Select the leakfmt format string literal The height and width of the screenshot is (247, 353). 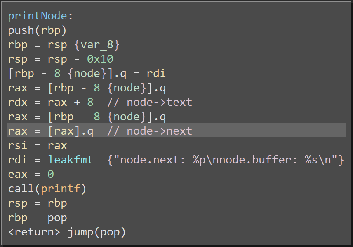226,160
